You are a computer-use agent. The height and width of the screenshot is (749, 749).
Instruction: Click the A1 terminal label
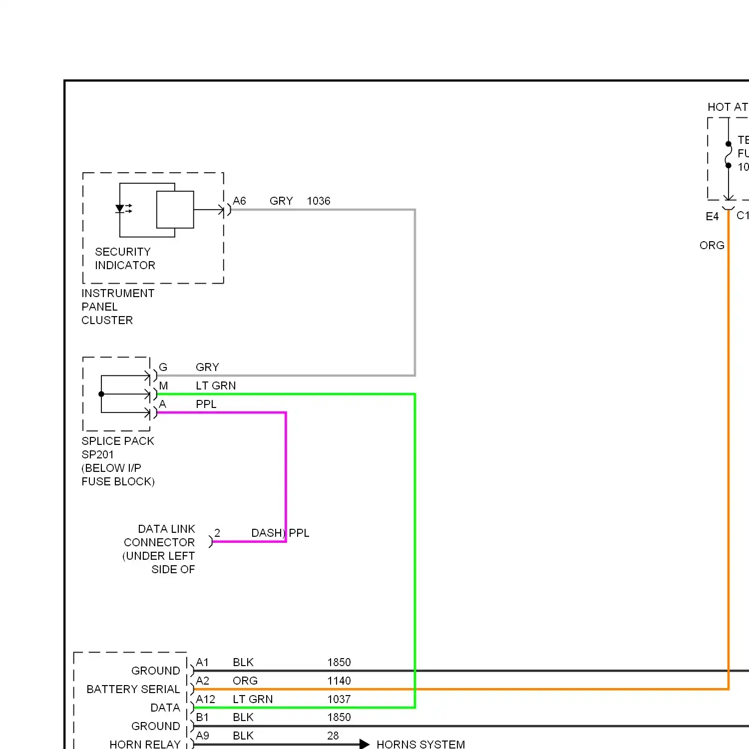pyautogui.click(x=202, y=662)
